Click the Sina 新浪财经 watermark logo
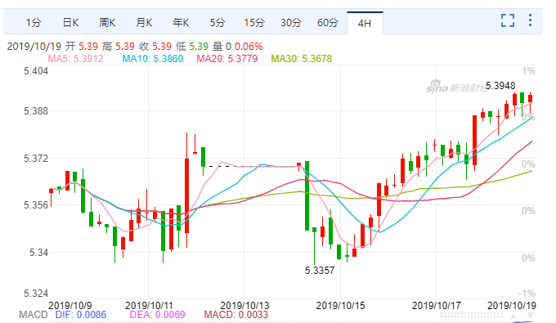Image resolution: width=556 pixels, height=323 pixels. 457,86
